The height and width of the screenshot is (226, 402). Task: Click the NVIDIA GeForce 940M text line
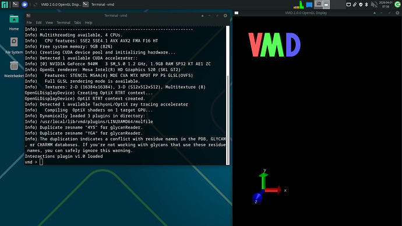(x=125, y=64)
